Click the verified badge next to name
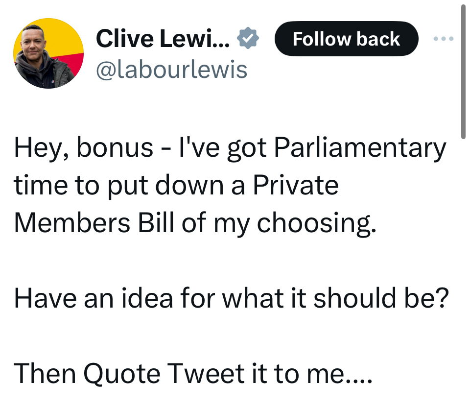The width and height of the screenshot is (470, 408). click(248, 38)
